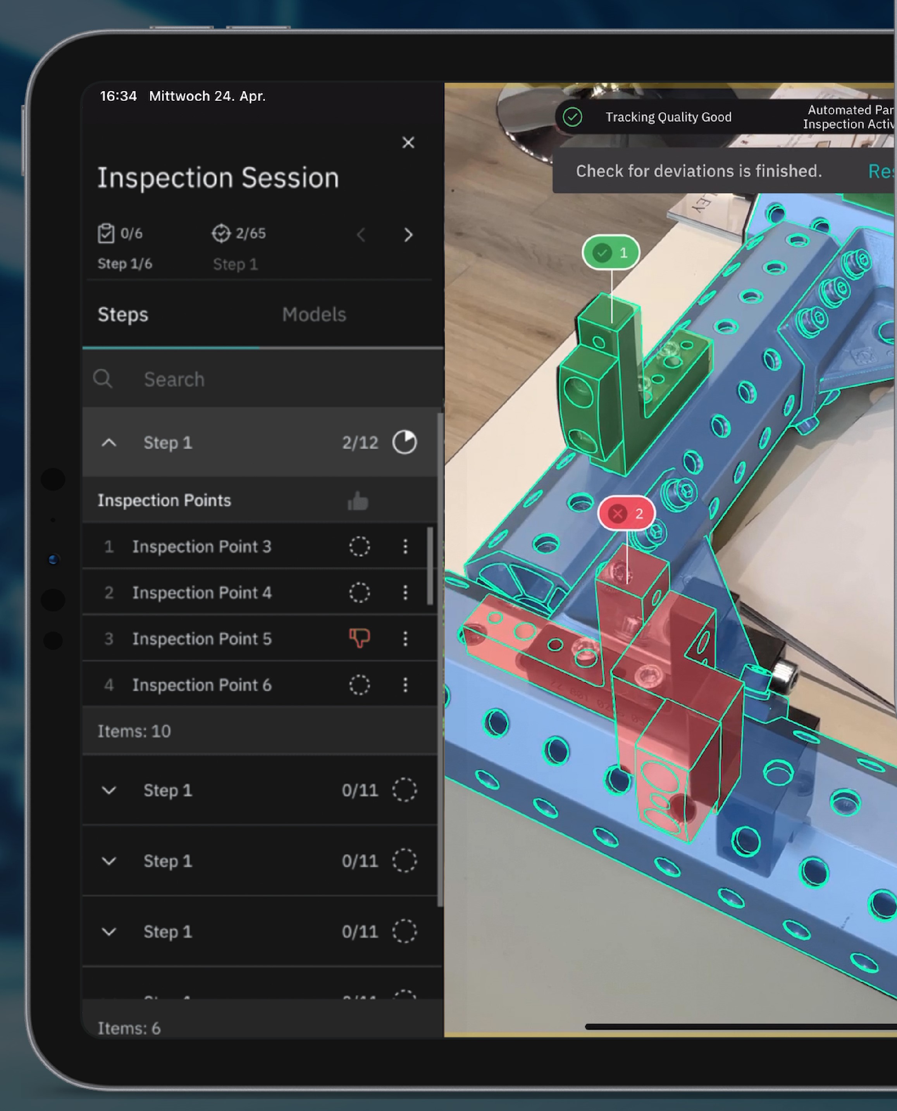Open options menu for Inspection Point 5
This screenshot has width=897, height=1111.
[406, 639]
